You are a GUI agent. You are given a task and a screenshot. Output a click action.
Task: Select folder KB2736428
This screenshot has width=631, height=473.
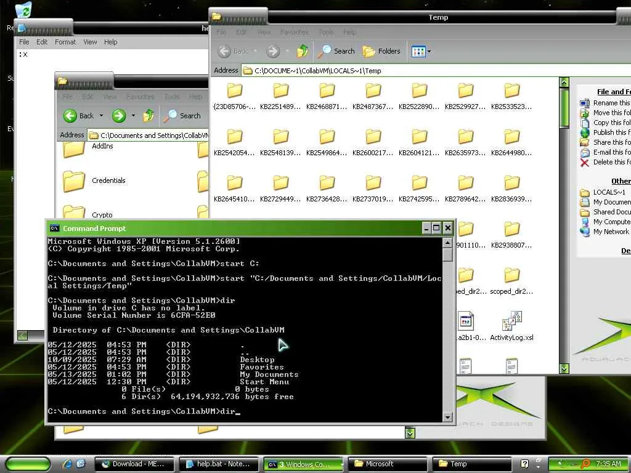327,189
